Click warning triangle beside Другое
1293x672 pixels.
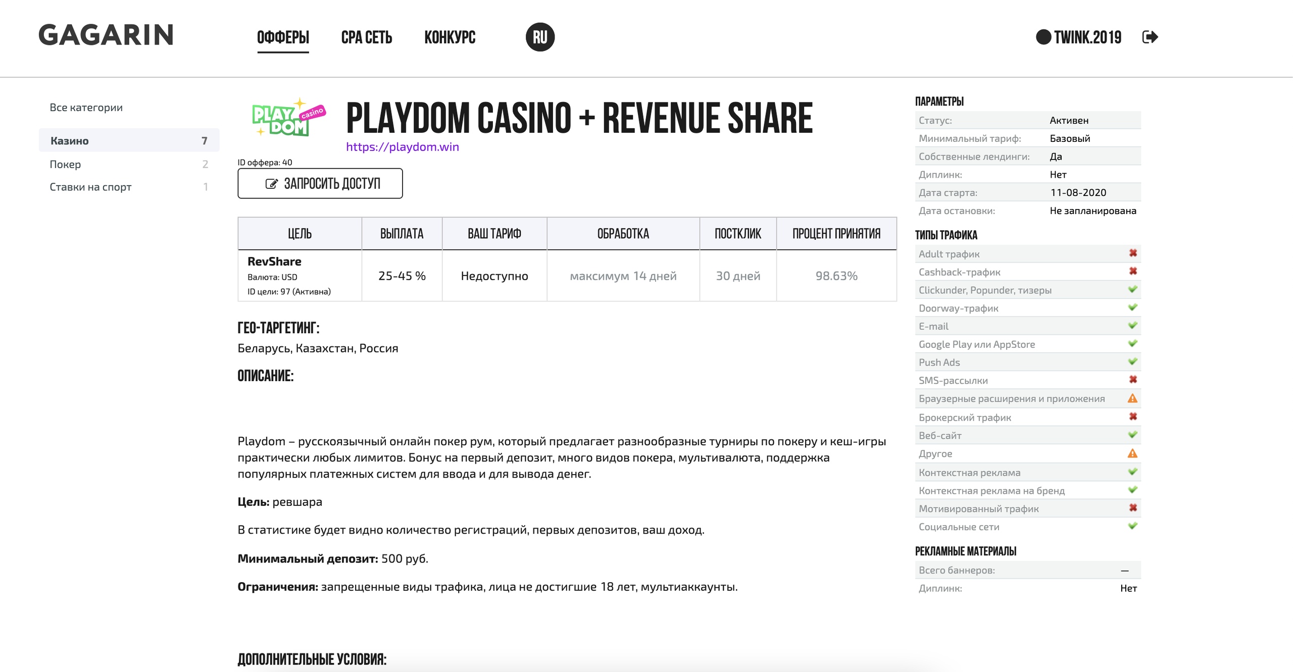click(x=1133, y=453)
